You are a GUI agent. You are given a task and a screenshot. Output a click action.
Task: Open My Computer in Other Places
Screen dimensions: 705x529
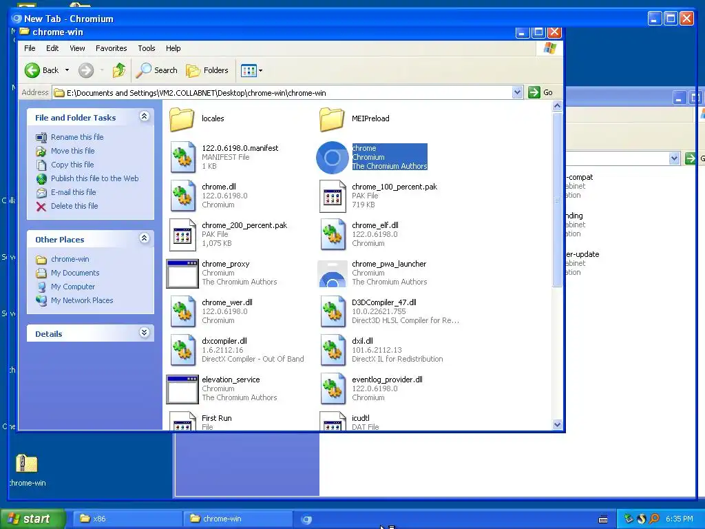(73, 287)
